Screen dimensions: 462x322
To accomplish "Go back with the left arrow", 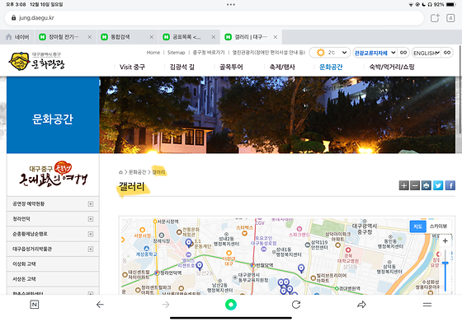I will pyautogui.click(x=100, y=305).
